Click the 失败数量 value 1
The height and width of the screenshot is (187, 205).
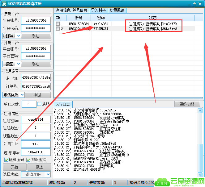point(115,182)
